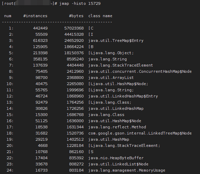The width and height of the screenshot is (200, 174).
Task: Click instance count 17404
Action: [x=42, y=158]
